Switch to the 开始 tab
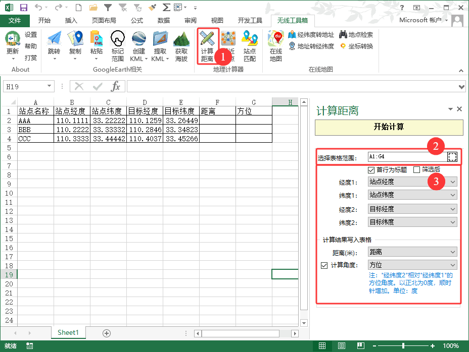The image size is (469, 352). pos(44,21)
